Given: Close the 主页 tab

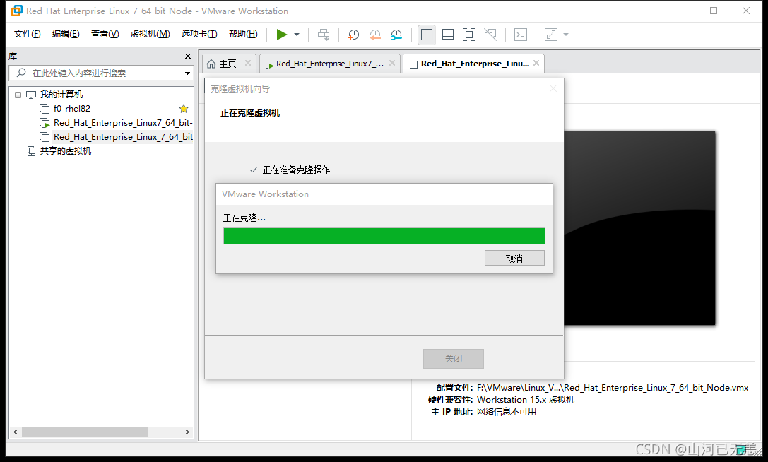Looking at the screenshot, I should tap(248, 63).
